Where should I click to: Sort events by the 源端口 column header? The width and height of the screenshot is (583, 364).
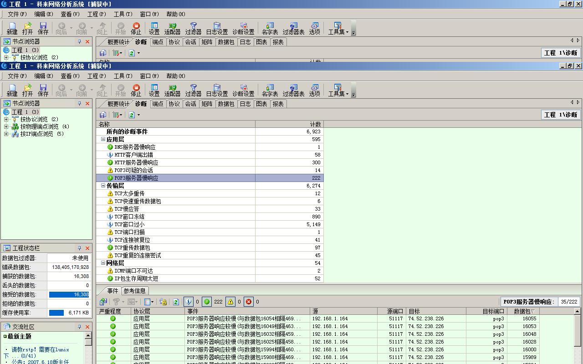[x=394, y=311]
